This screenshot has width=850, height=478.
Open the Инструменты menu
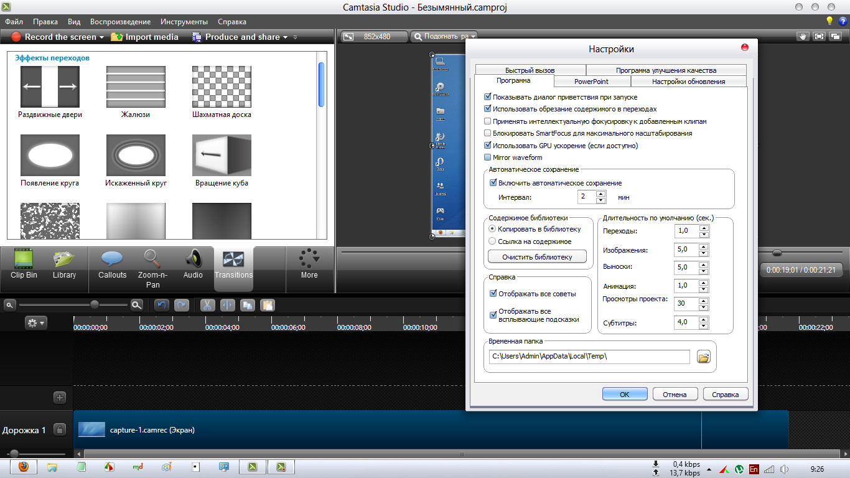[x=184, y=21]
